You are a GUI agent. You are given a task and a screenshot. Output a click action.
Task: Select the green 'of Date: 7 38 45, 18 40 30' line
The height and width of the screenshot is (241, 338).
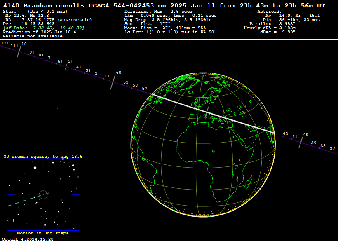coord(44,28)
